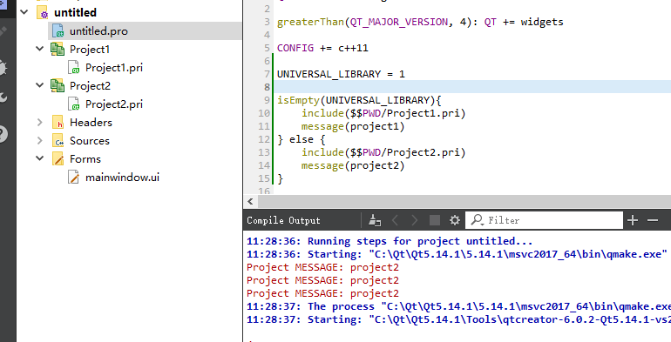The image size is (671, 342).
Task: Click the message(project2) line
Action: (x=353, y=165)
